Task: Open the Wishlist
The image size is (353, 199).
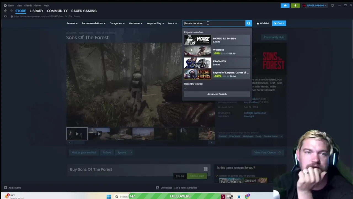Action: coord(263,23)
